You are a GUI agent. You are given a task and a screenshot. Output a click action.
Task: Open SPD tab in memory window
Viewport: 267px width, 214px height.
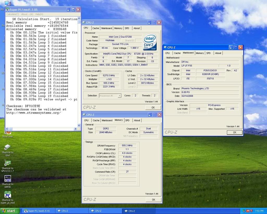pos(127,120)
